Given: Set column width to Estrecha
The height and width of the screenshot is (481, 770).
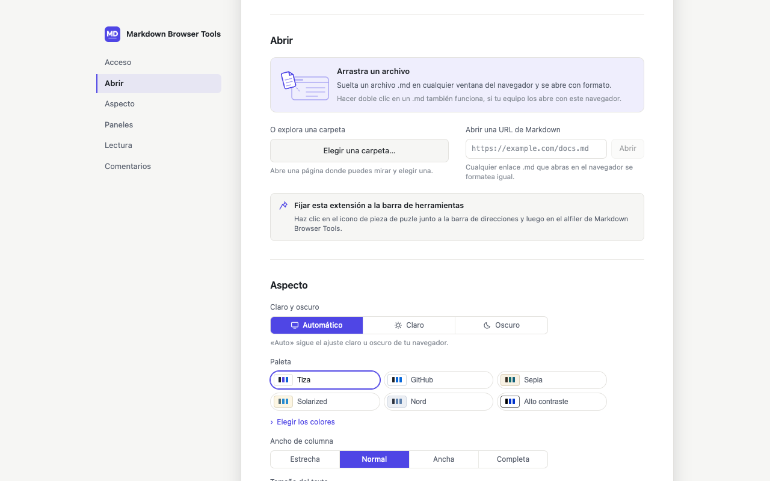Looking at the screenshot, I should tap(305, 459).
